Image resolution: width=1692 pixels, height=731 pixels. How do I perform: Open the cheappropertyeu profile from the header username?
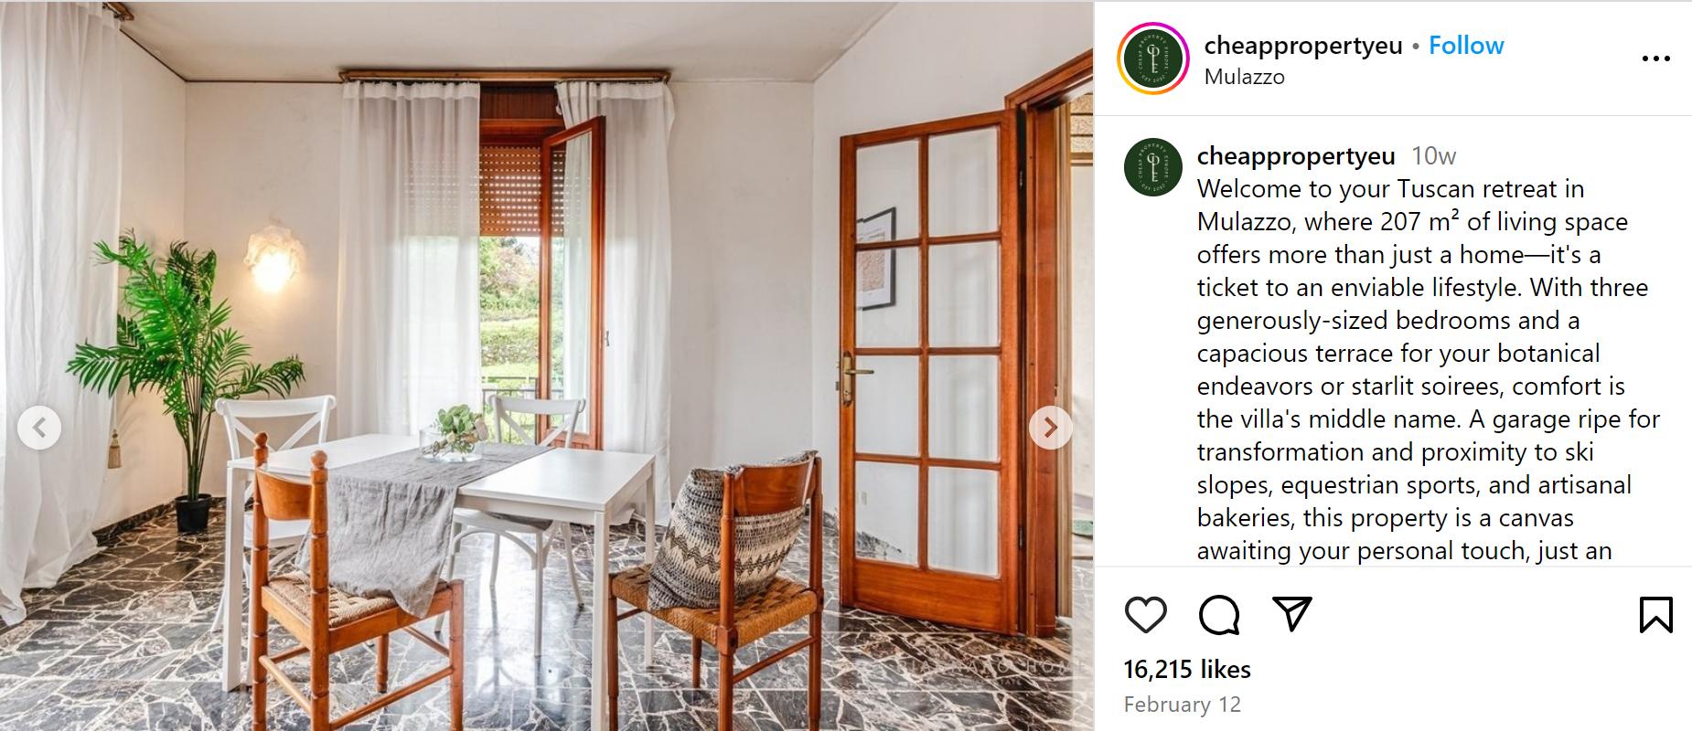click(1303, 46)
